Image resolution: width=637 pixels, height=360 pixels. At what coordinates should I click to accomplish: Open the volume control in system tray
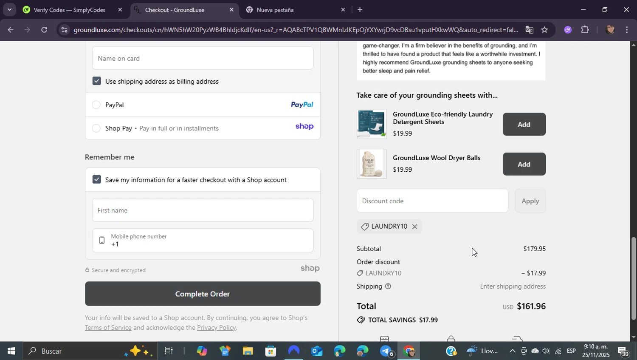coord(546,351)
